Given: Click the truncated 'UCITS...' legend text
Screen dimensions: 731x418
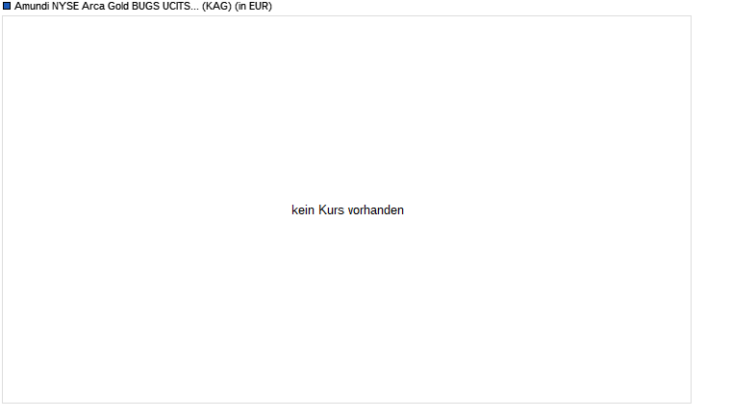Looking at the screenshot, I should [x=181, y=6].
